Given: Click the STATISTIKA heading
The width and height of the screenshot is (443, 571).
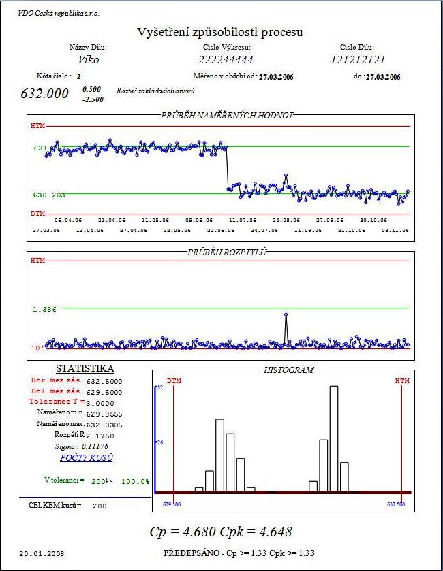Looking at the screenshot, I should click(85, 368).
